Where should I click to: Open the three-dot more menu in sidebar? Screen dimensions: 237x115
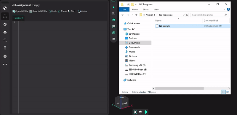5,64
